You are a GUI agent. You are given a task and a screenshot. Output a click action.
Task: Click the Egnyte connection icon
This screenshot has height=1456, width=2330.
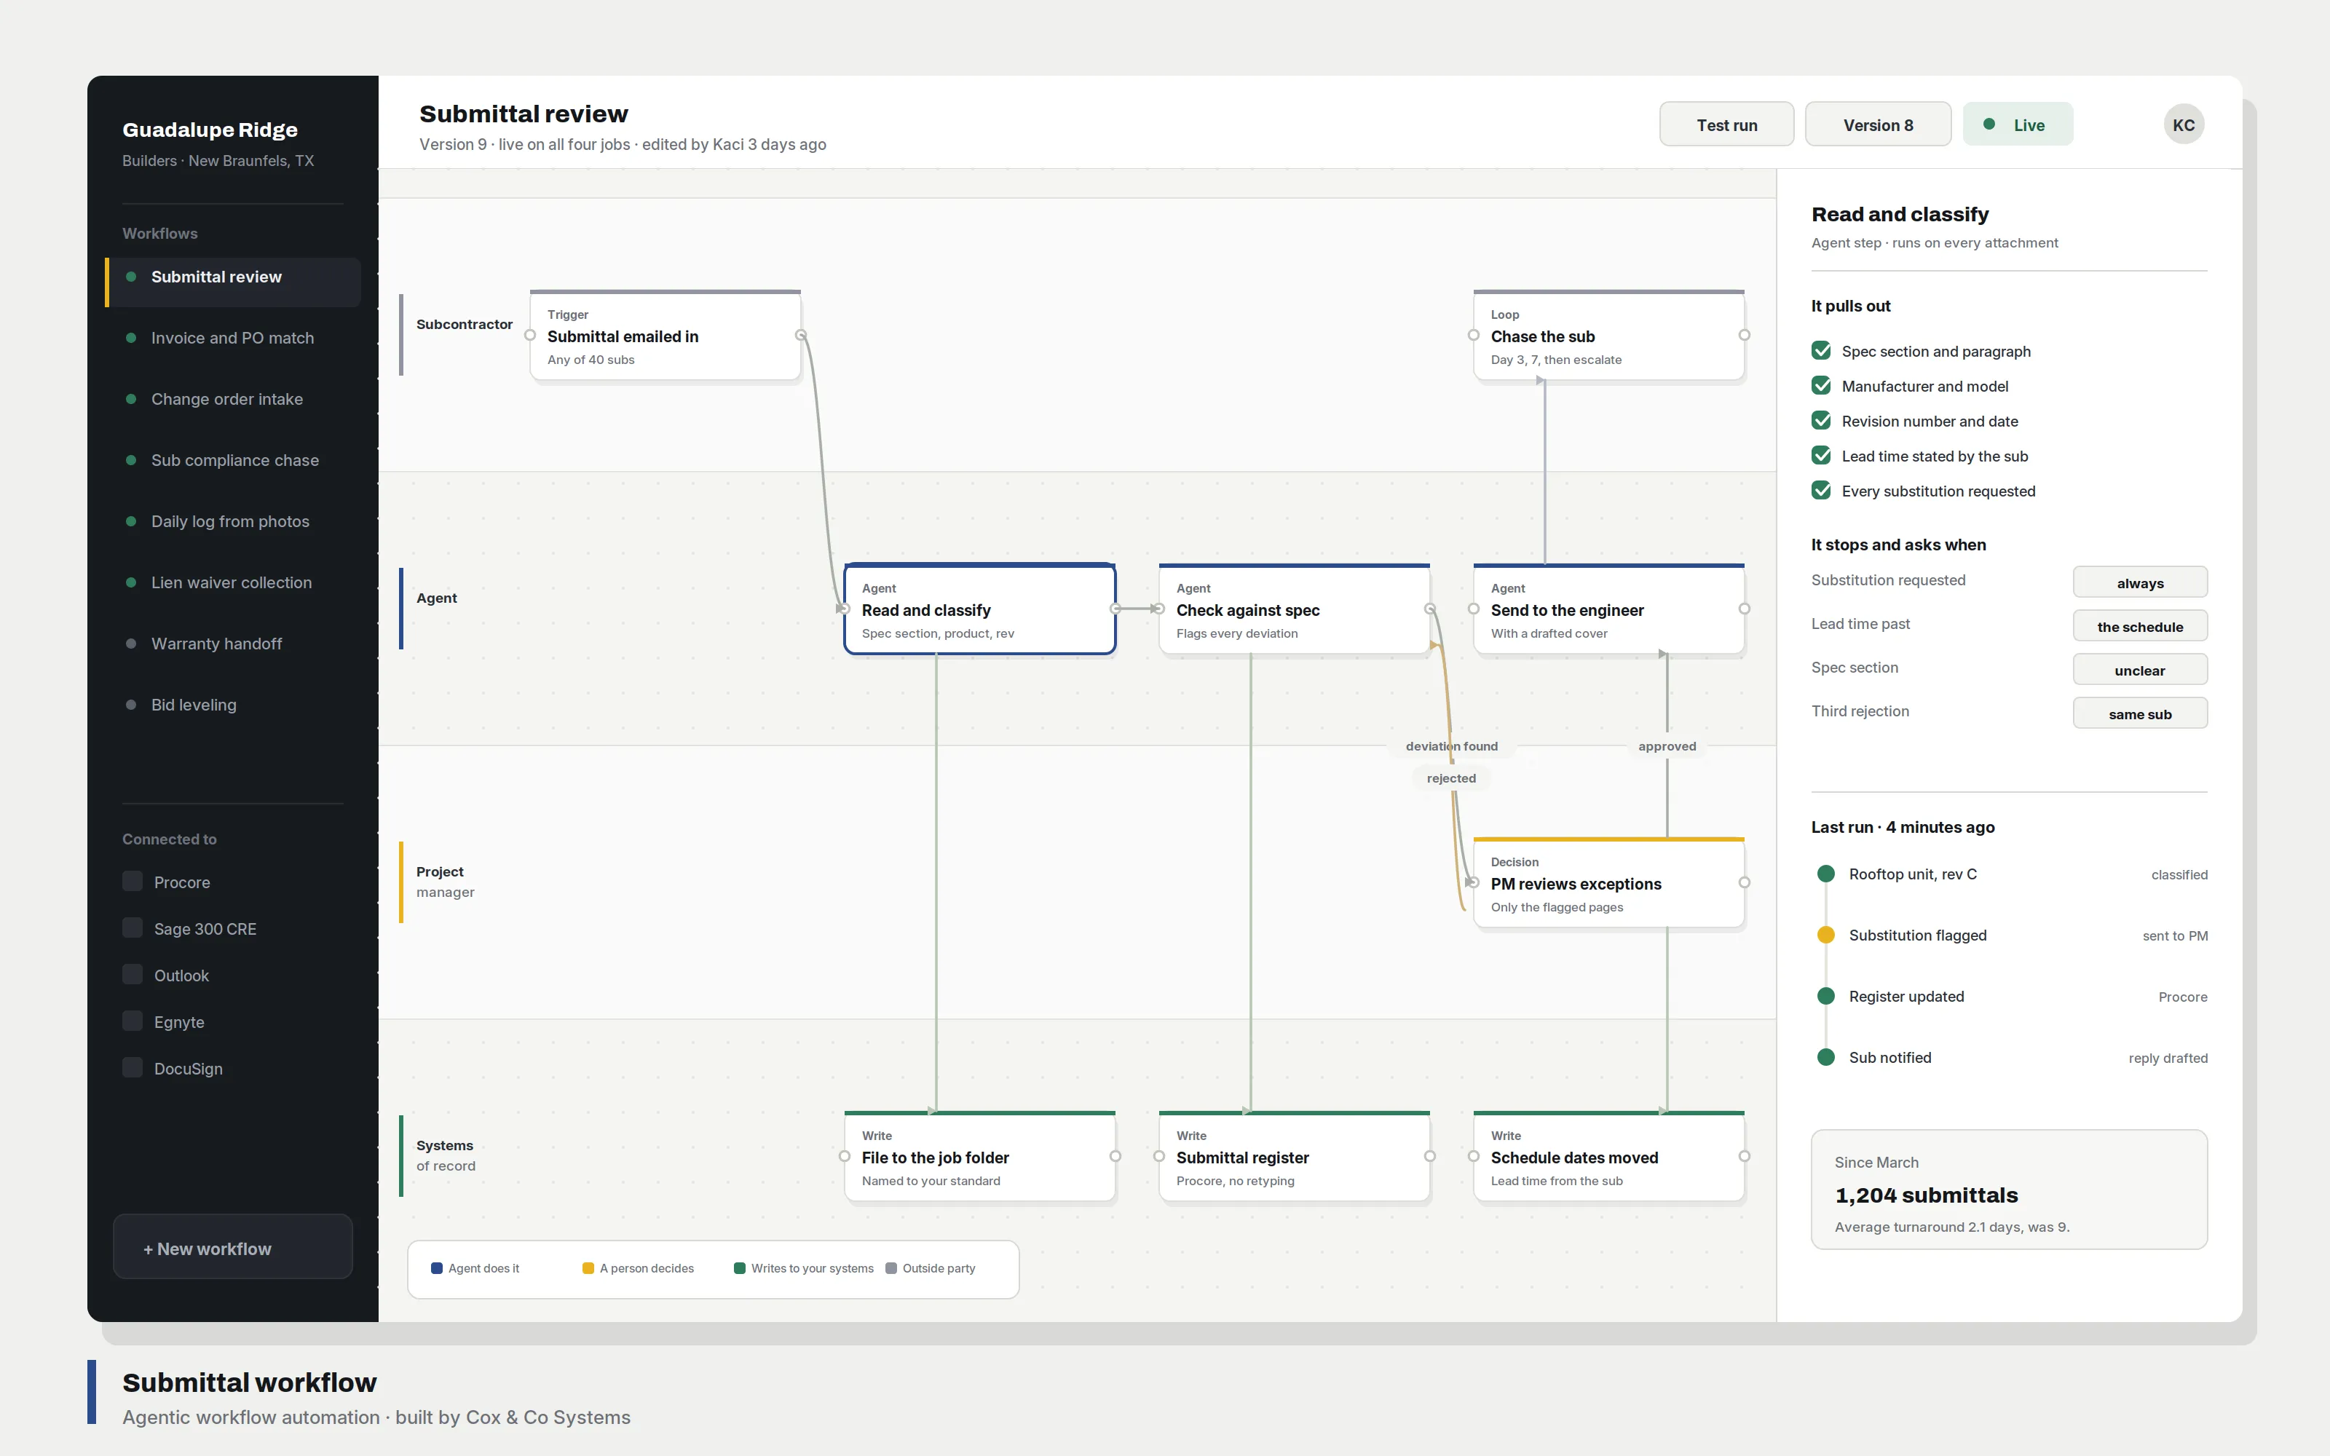(x=133, y=1021)
